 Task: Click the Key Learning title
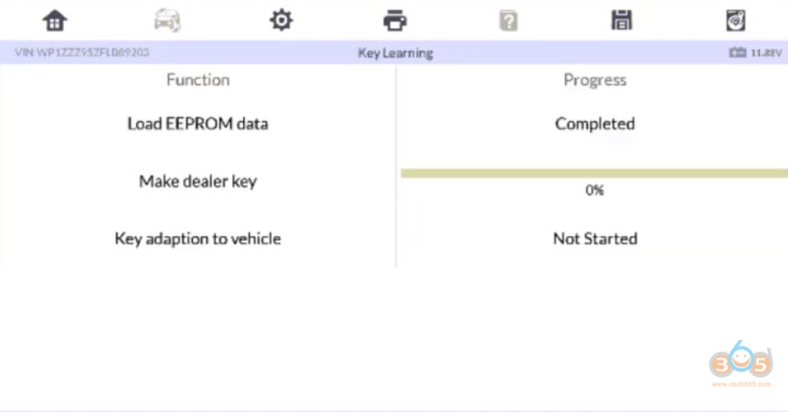(395, 53)
